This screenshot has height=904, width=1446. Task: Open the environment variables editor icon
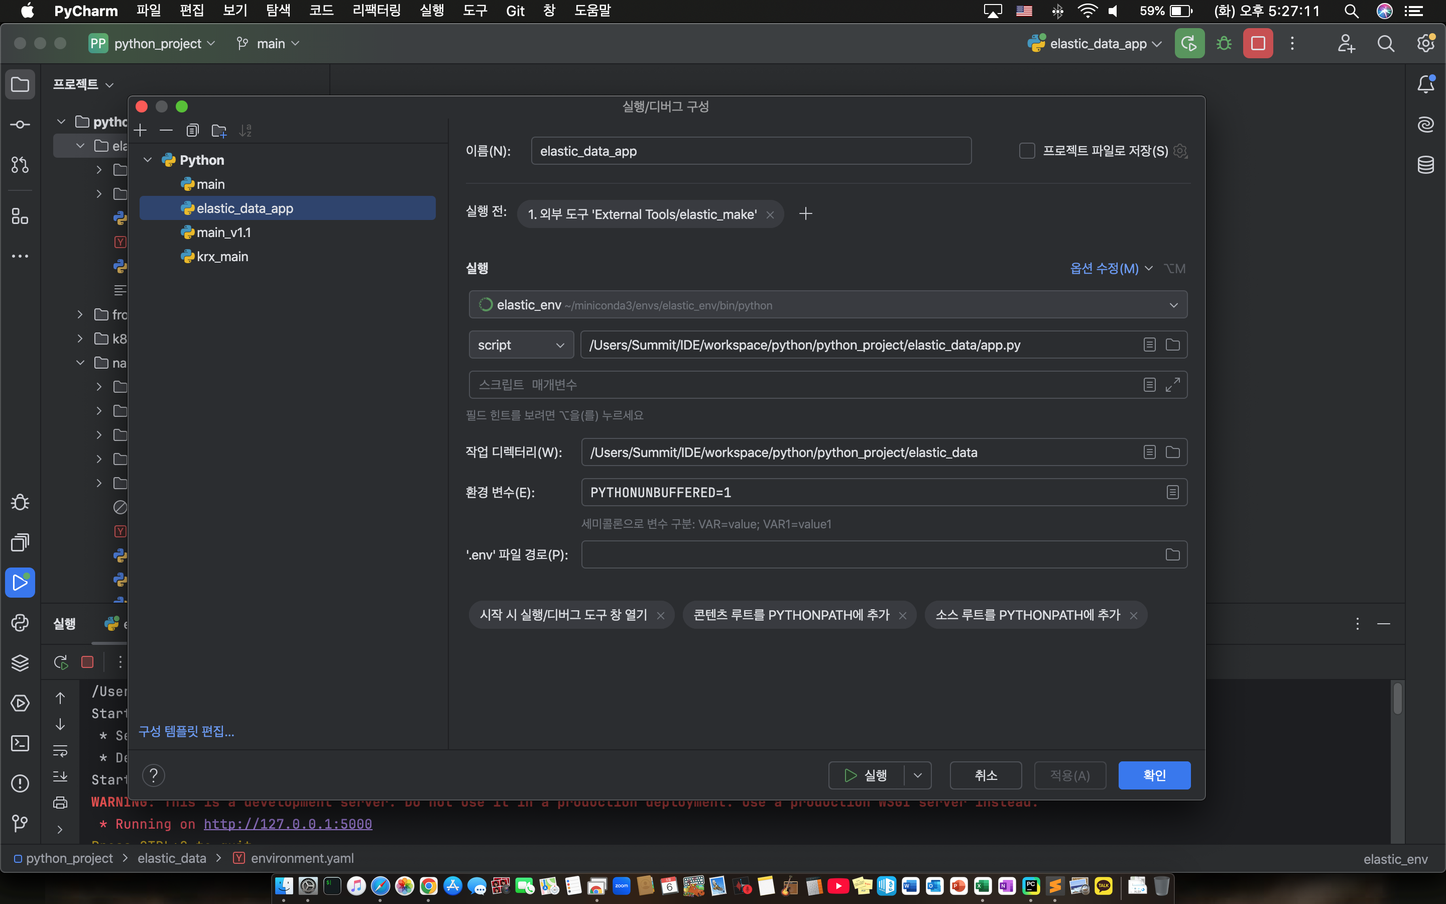click(x=1172, y=492)
